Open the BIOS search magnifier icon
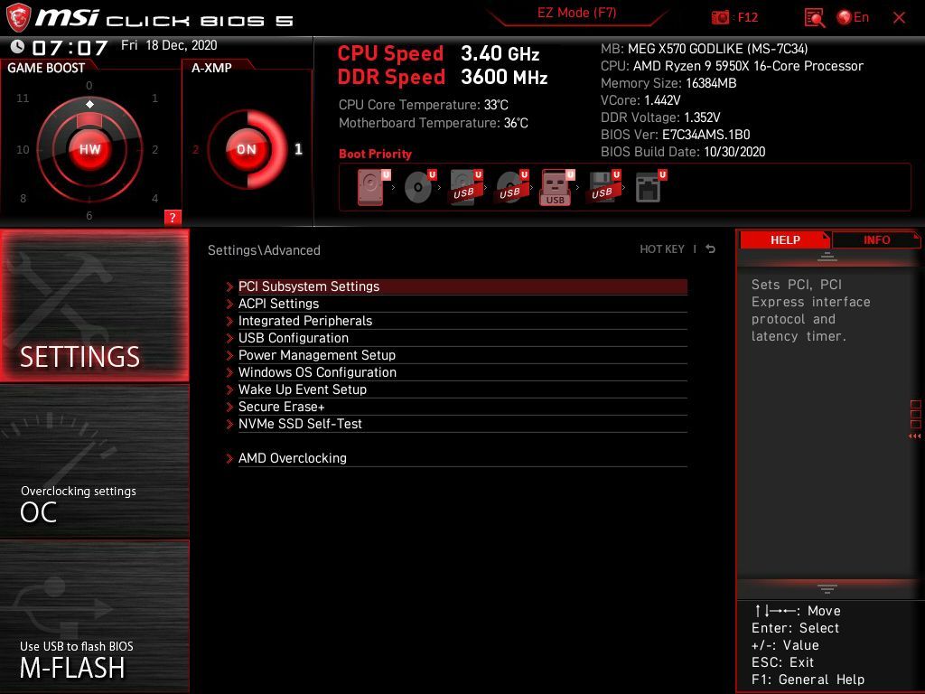Image resolution: width=925 pixels, height=694 pixels. coord(815,18)
